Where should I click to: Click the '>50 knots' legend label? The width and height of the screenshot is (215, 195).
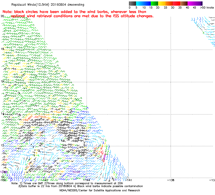pos(207,8)
